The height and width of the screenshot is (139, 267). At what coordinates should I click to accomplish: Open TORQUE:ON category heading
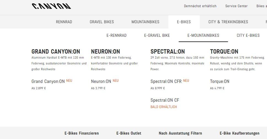click(x=224, y=51)
